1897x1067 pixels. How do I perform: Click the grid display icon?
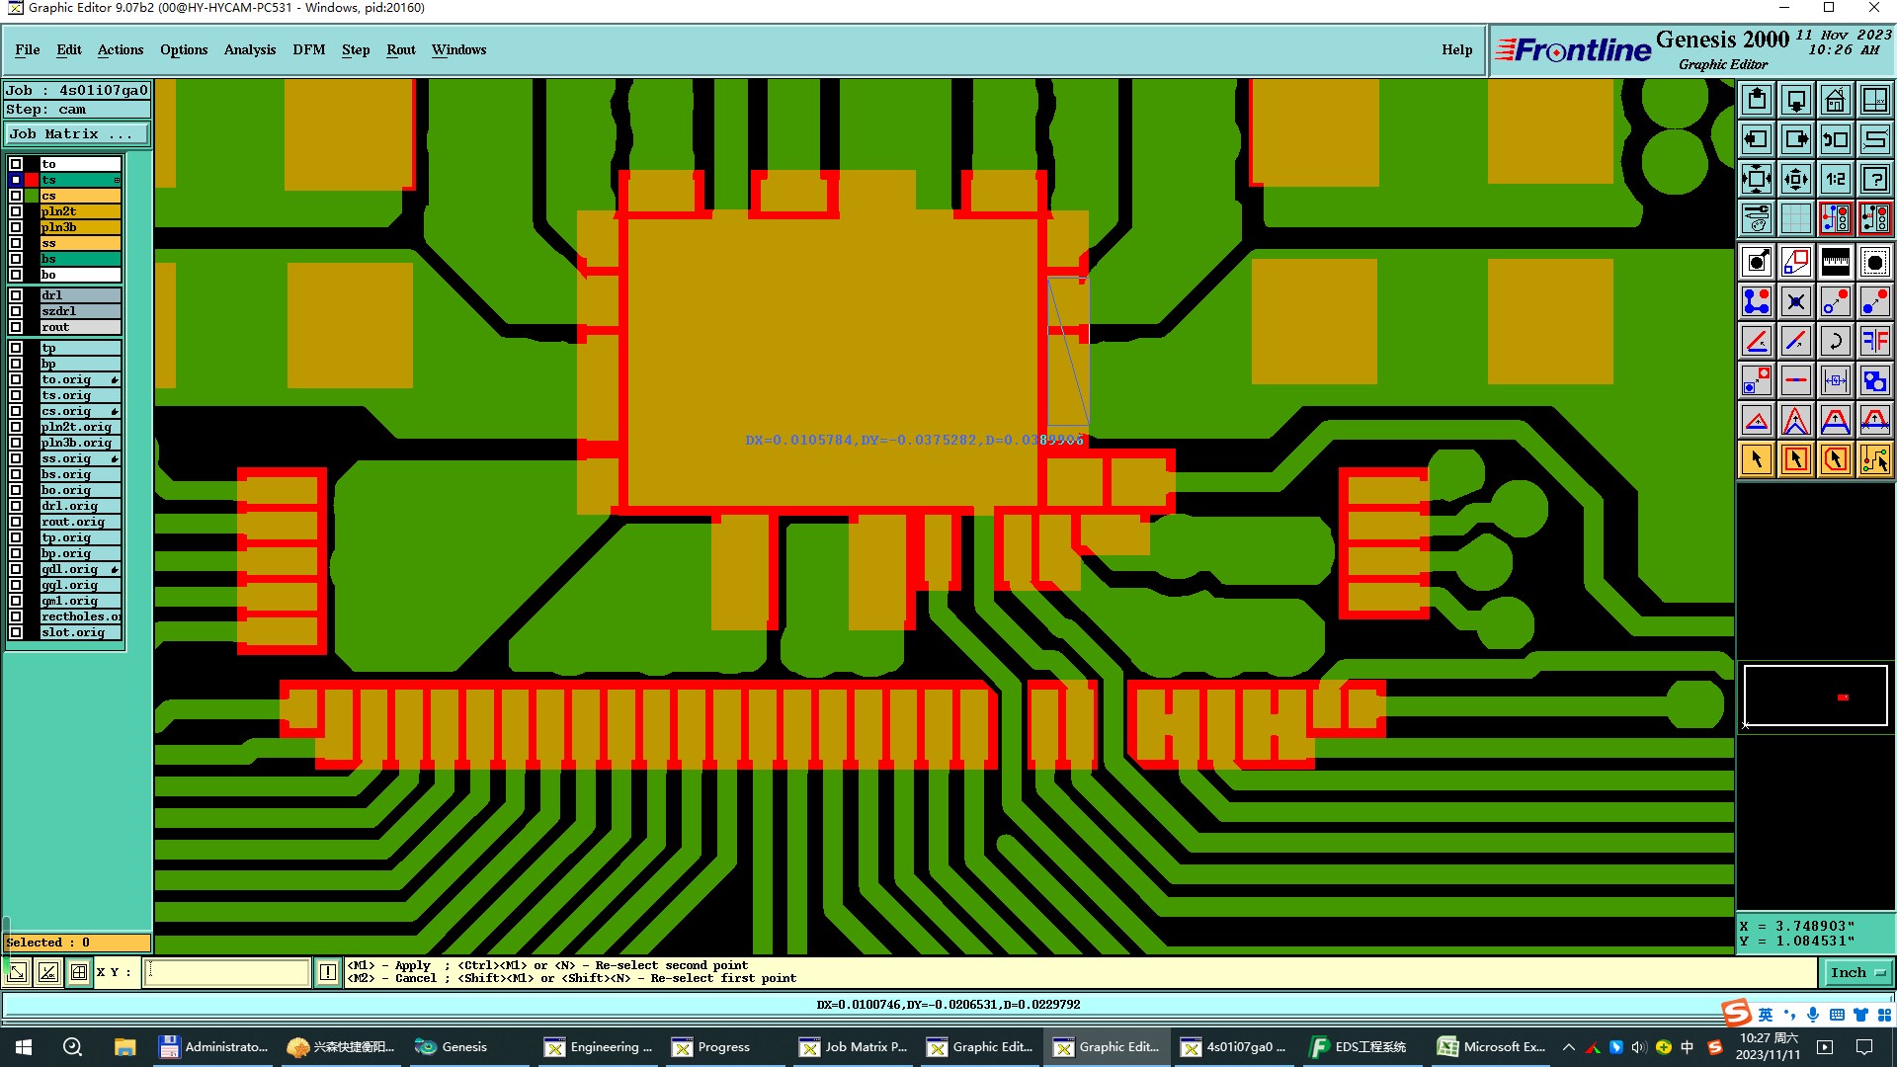tap(1795, 218)
